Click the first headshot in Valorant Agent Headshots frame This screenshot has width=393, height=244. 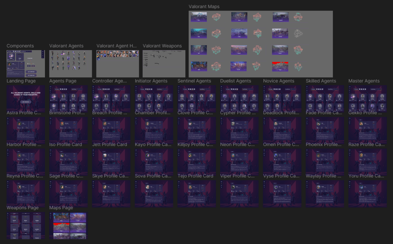click(98, 52)
